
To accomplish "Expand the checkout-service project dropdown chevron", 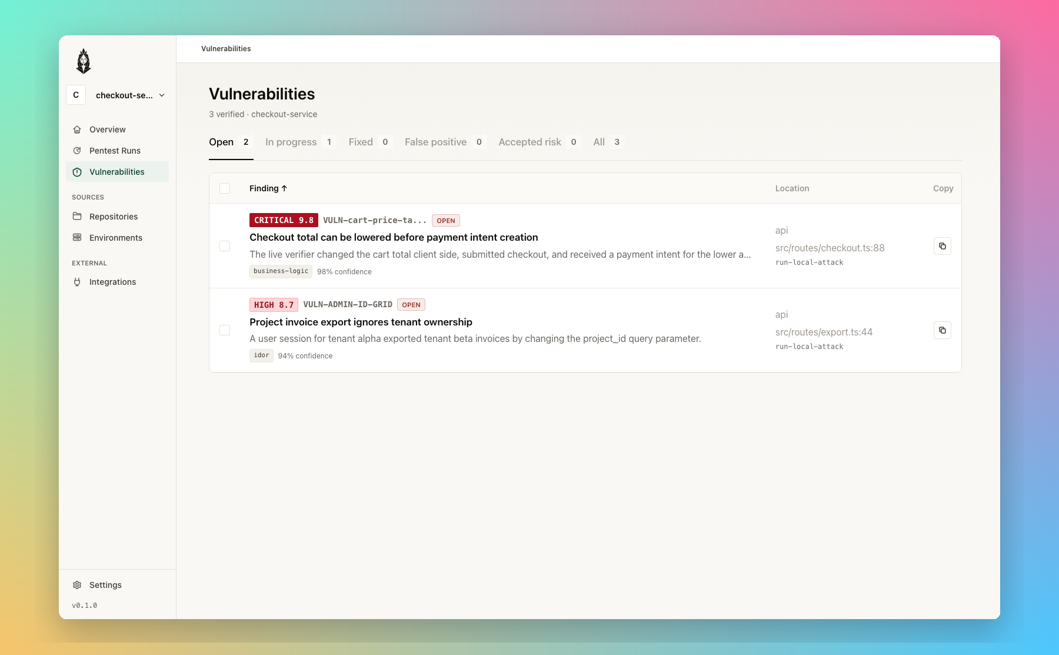I will click(x=162, y=95).
